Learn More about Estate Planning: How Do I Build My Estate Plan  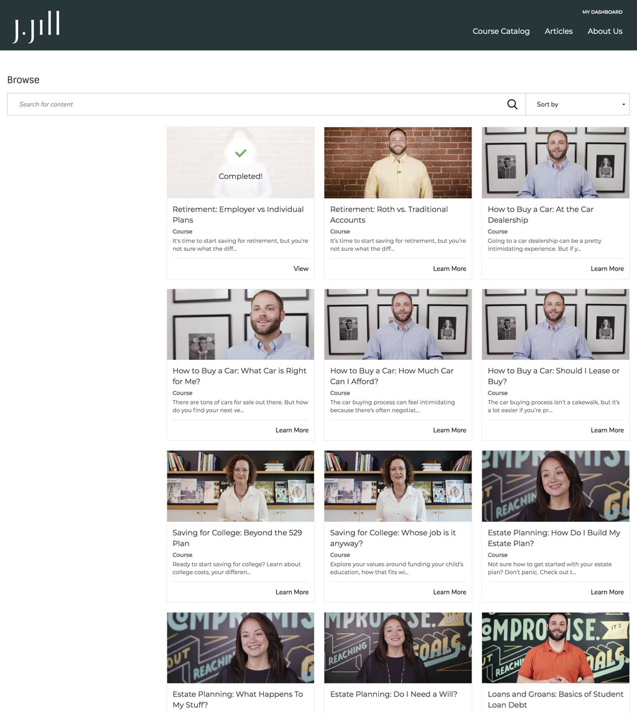coord(607,592)
